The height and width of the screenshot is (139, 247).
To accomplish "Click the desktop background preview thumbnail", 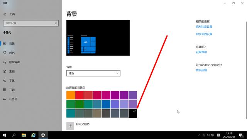I will [x=98, y=38].
